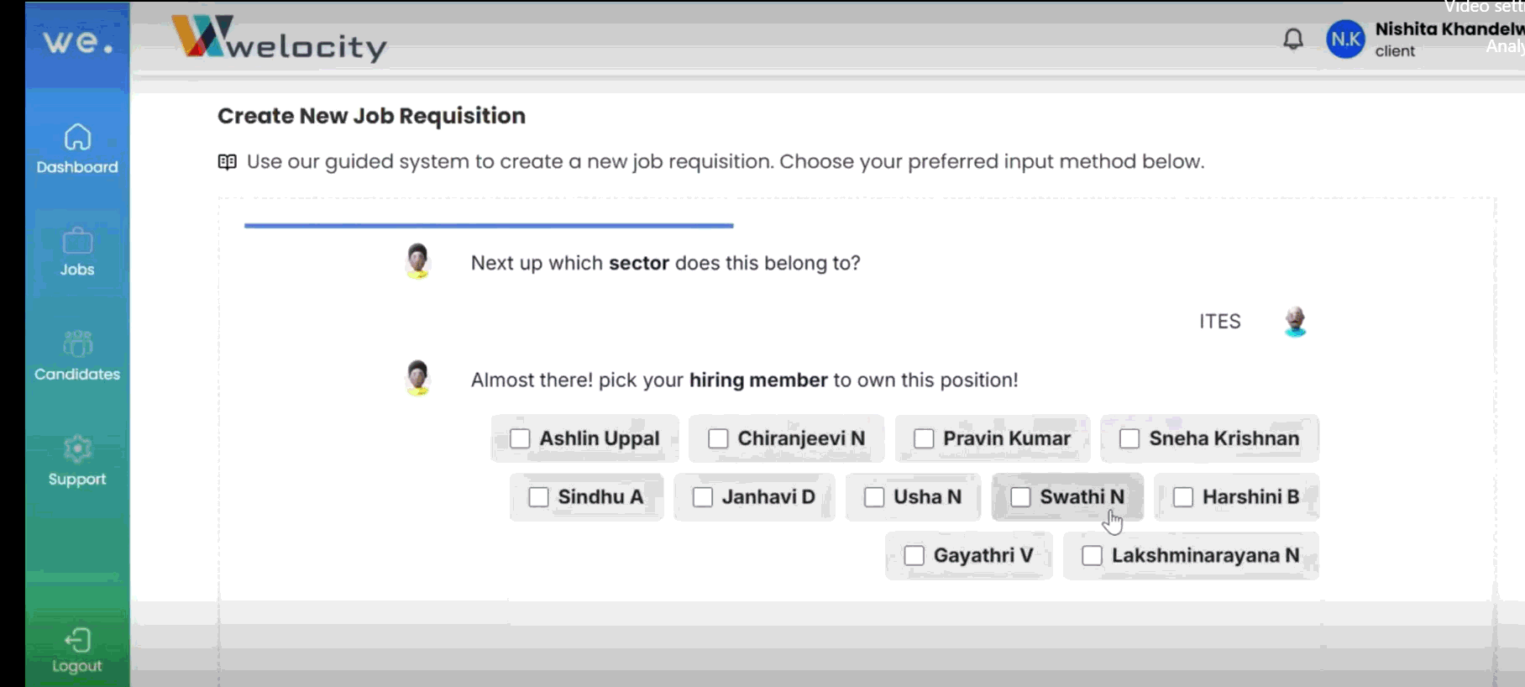Viewport: 1525px width, 687px height.
Task: Click the blue progress bar
Action: coord(489,225)
